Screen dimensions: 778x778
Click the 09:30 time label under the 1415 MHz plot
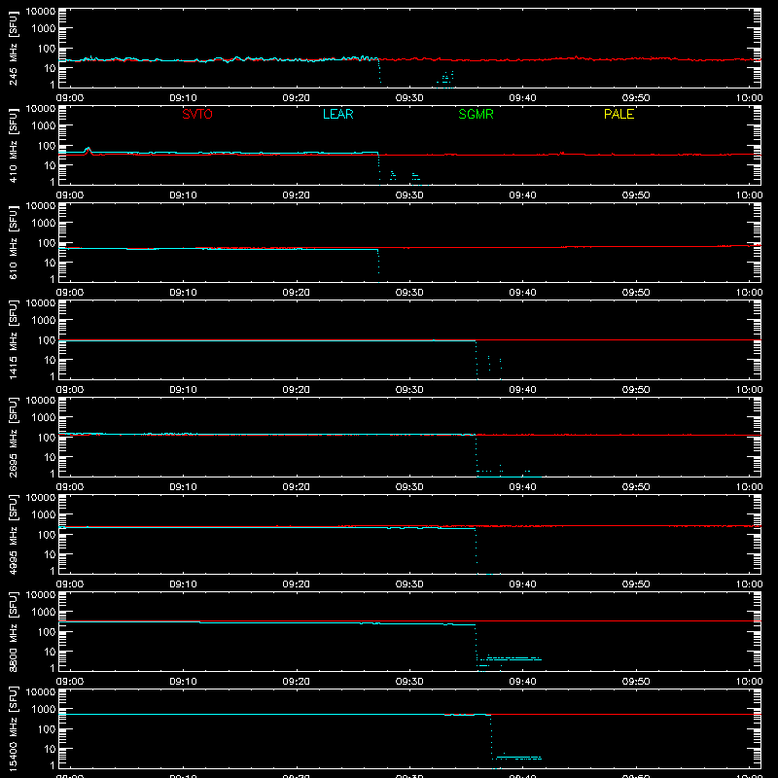[x=409, y=390]
